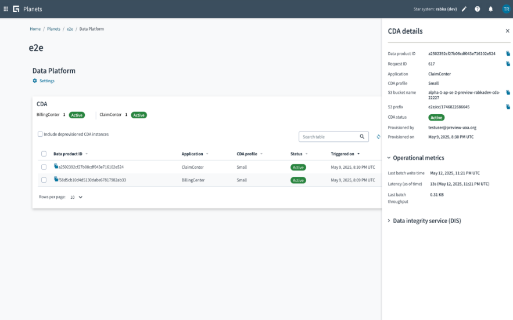Sort by Data product ID column arrow
Screen dimensions: 513x320
[87, 154]
